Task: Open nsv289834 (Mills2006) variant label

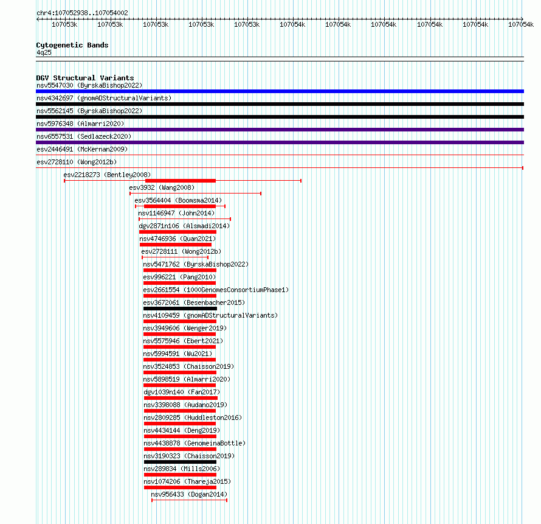Action: [x=182, y=469]
